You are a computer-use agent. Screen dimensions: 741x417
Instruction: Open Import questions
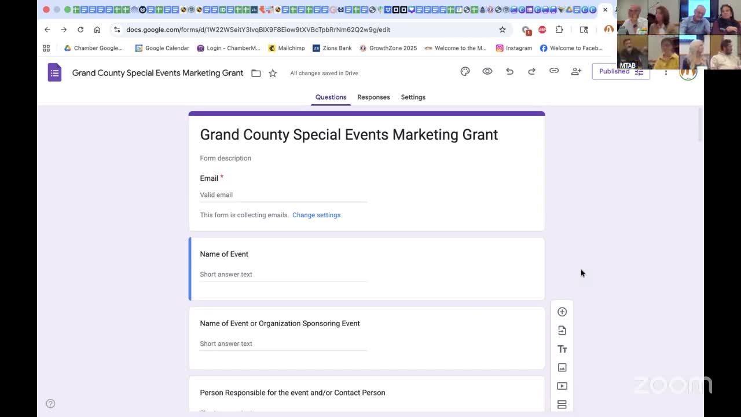coord(562,330)
